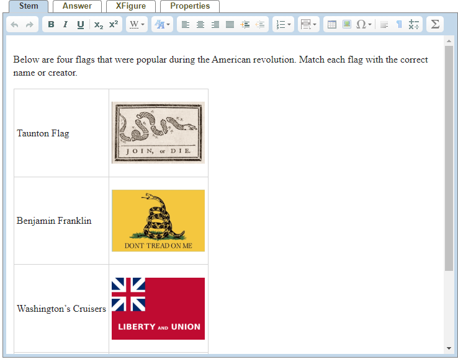Justify text alignment
The image size is (458, 362).
point(230,25)
